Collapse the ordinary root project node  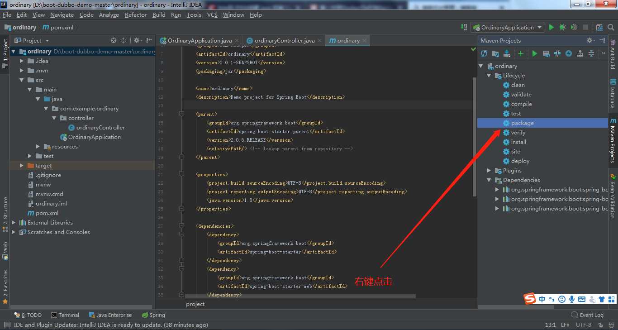(x=14, y=52)
